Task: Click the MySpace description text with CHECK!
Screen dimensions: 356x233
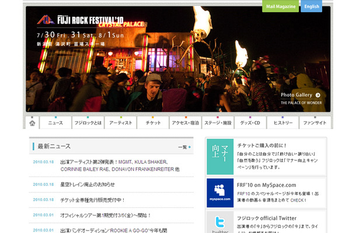Action: click(278, 197)
